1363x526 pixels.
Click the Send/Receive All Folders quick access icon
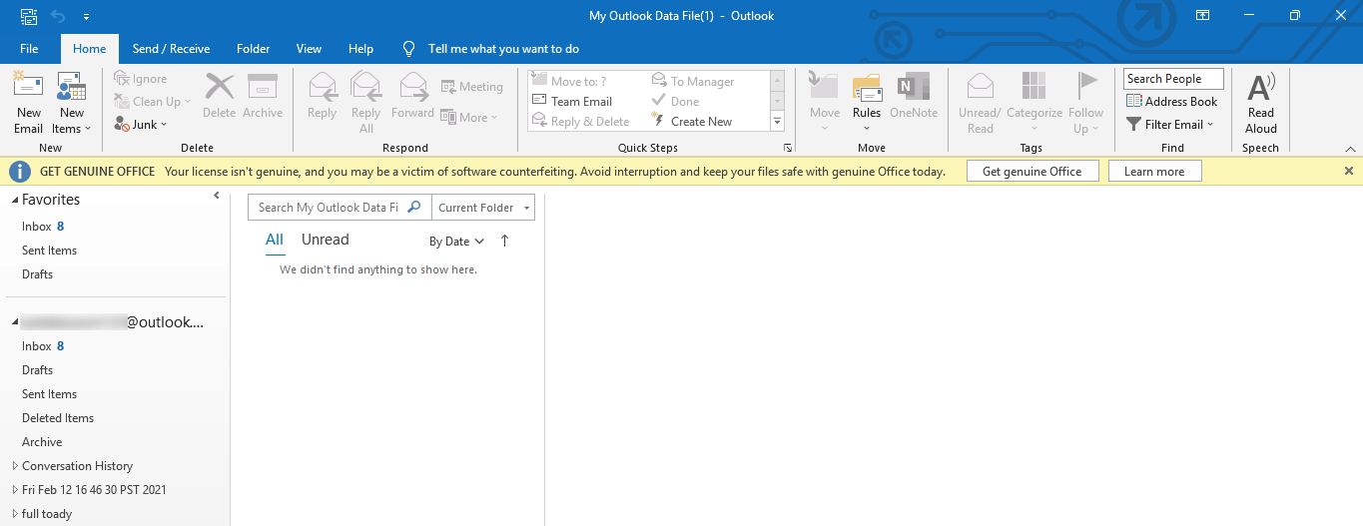[x=29, y=16]
